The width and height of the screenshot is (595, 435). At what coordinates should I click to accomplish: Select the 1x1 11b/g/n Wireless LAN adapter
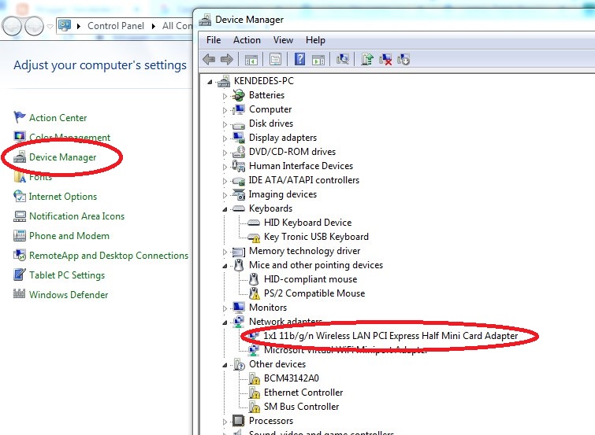[390, 336]
